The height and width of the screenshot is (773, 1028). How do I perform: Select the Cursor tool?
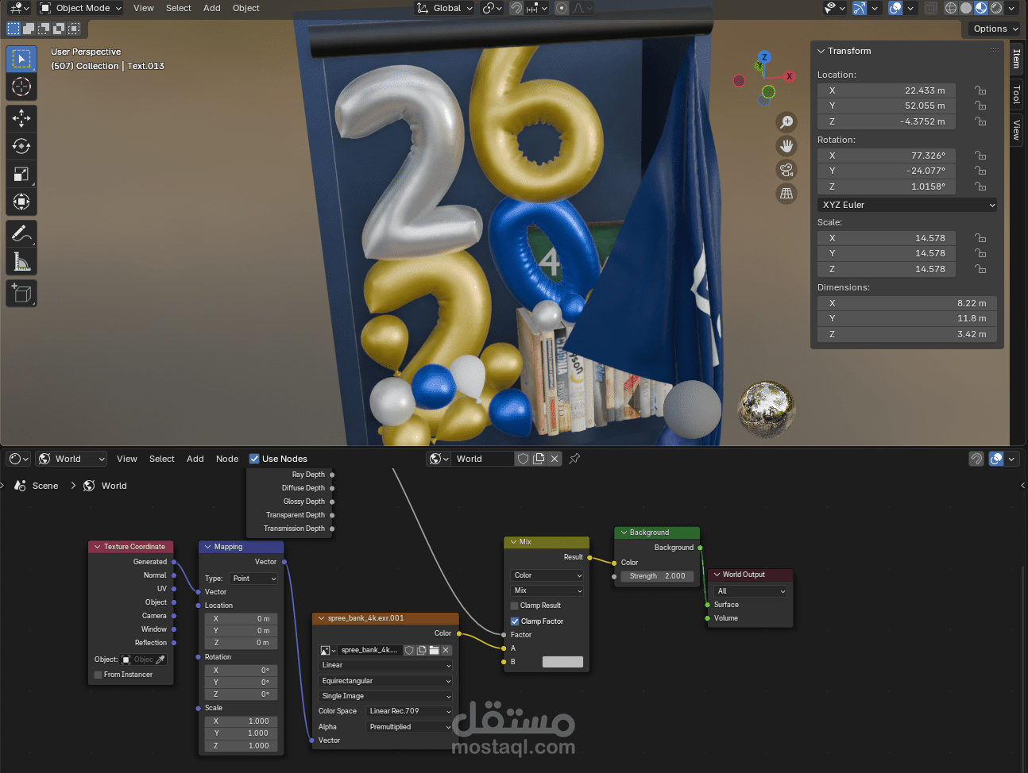tap(21, 87)
